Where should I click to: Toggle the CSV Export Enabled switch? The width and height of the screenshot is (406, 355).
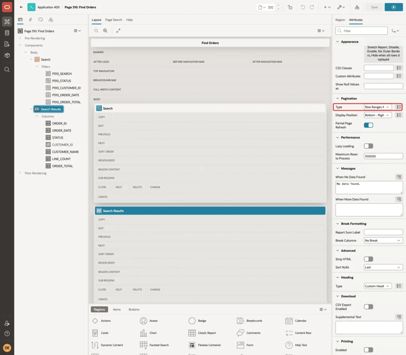tap(368, 307)
